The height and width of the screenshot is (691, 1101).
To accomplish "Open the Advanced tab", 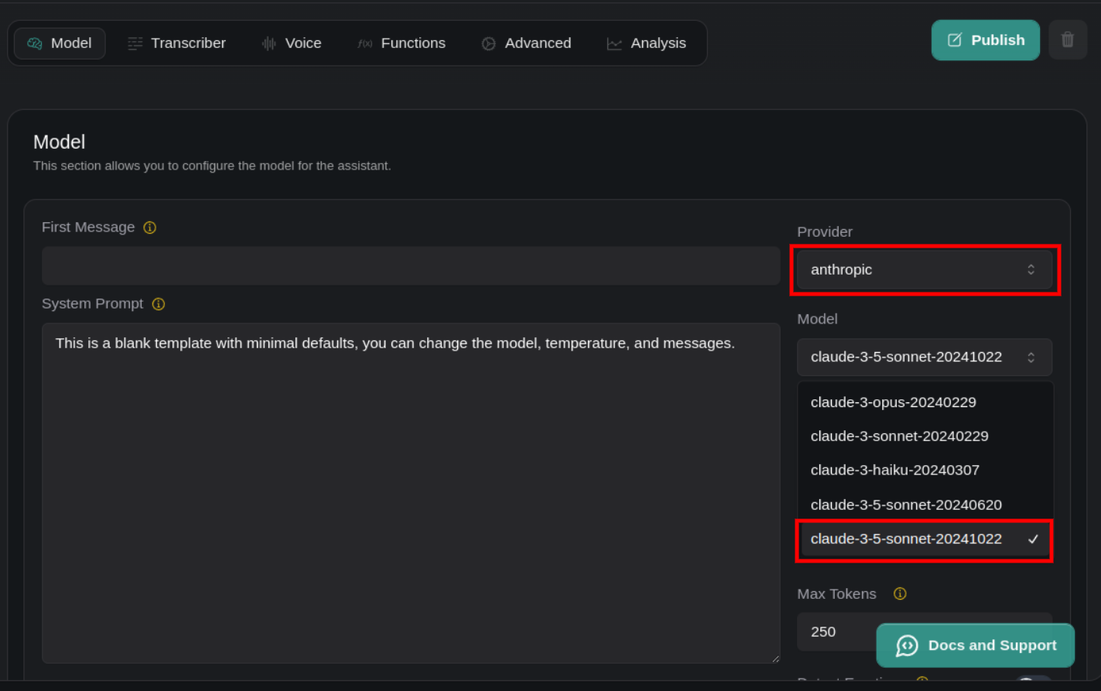I will click(527, 43).
